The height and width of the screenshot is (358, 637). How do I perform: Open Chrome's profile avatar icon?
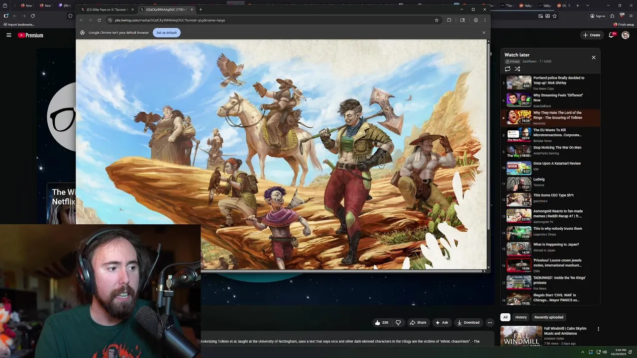click(x=476, y=20)
